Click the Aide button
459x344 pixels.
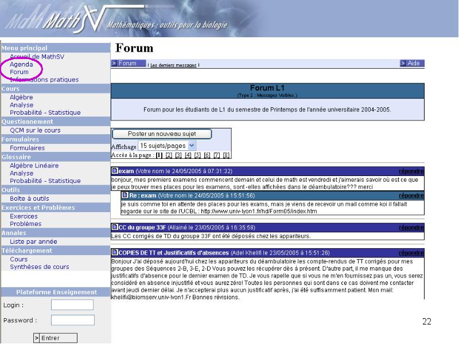412,63
